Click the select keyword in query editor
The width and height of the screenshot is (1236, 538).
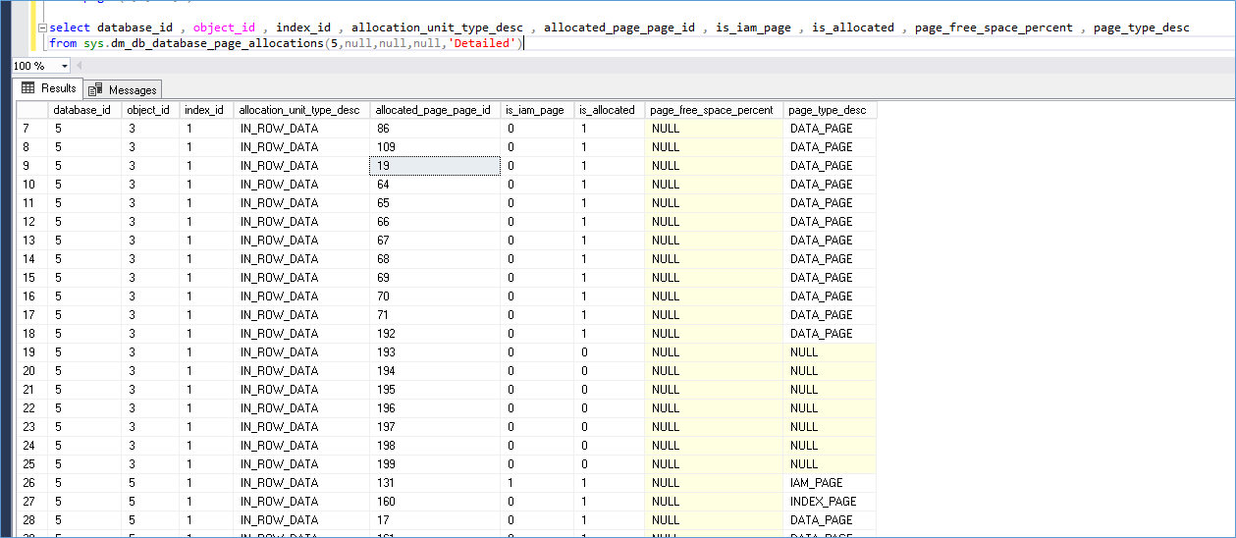[x=69, y=27]
